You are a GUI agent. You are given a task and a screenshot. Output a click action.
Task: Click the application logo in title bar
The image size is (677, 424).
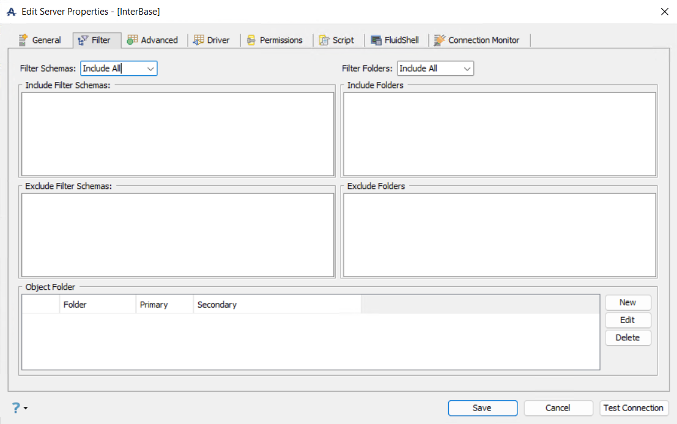[12, 12]
